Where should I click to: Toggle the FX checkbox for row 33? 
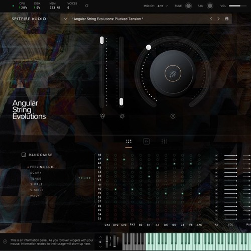point(216,219)
